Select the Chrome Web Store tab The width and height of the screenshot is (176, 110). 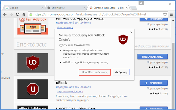pos(108,8)
